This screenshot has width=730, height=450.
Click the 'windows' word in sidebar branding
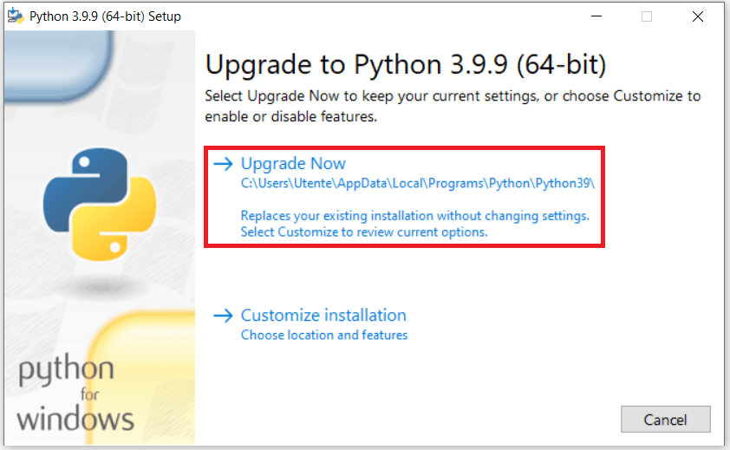tap(75, 420)
